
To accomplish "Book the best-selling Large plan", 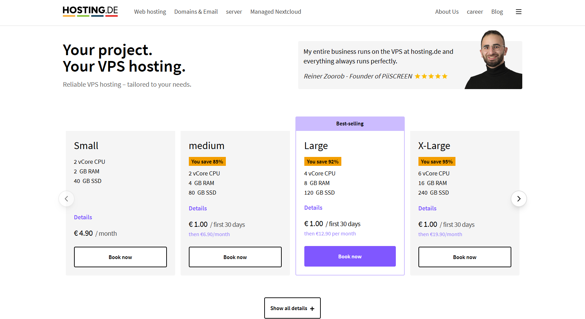I will pyautogui.click(x=350, y=256).
